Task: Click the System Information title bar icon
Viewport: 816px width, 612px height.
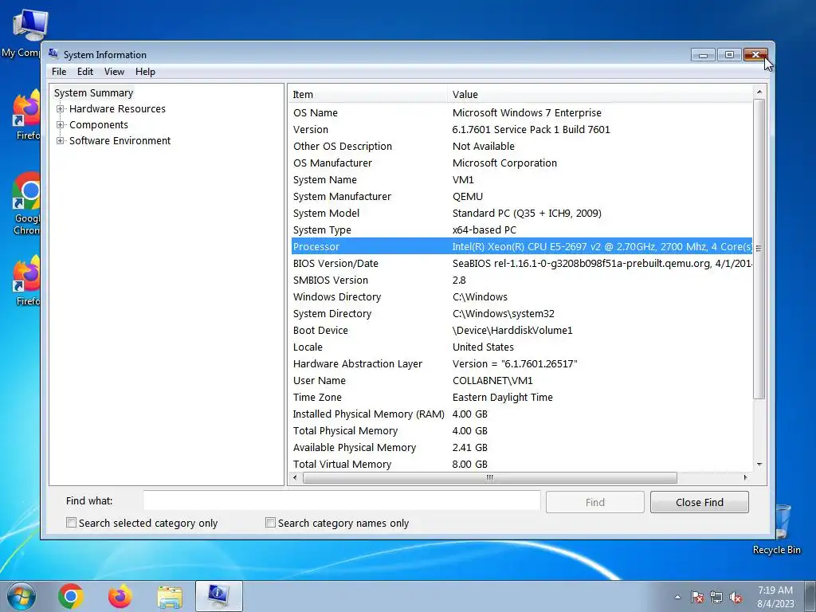Action: click(53, 53)
